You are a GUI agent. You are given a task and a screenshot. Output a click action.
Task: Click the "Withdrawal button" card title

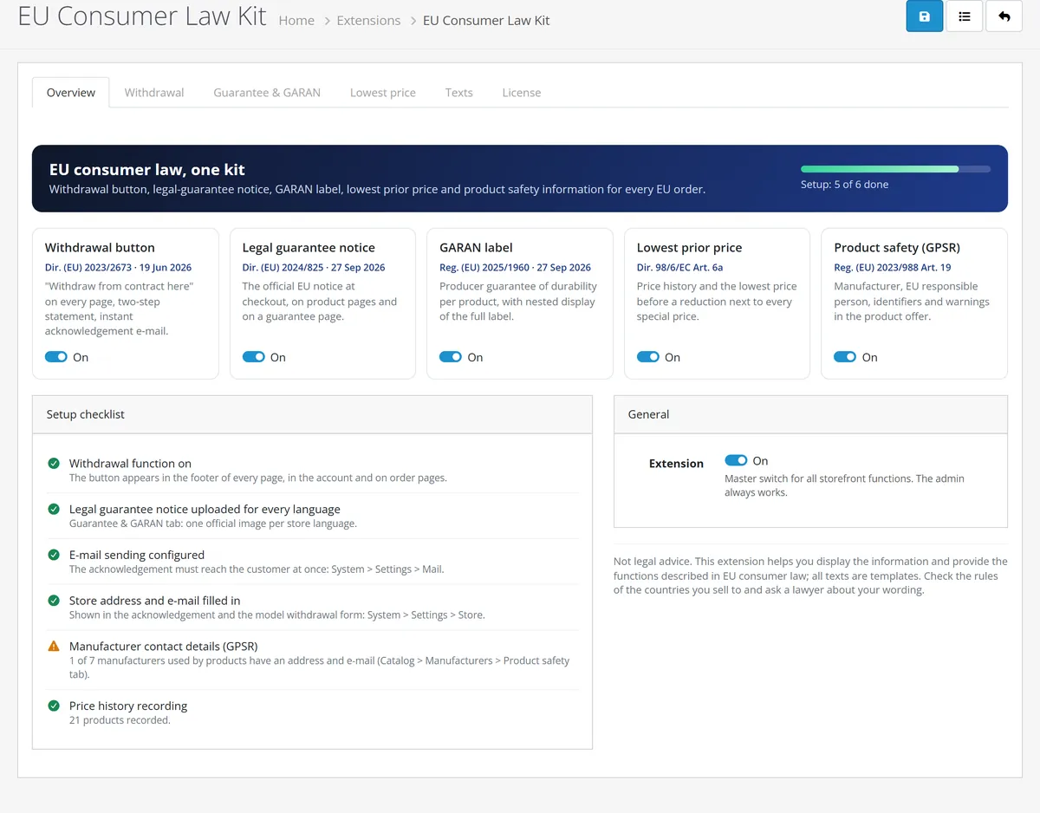(x=100, y=248)
